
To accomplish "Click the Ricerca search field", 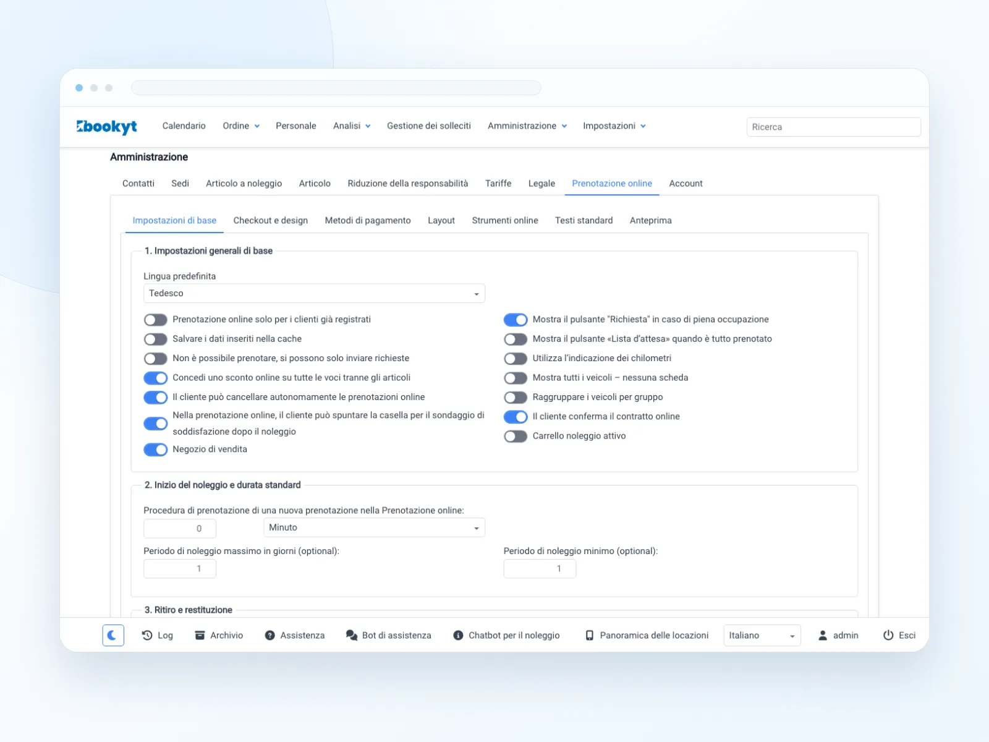I will (x=833, y=127).
